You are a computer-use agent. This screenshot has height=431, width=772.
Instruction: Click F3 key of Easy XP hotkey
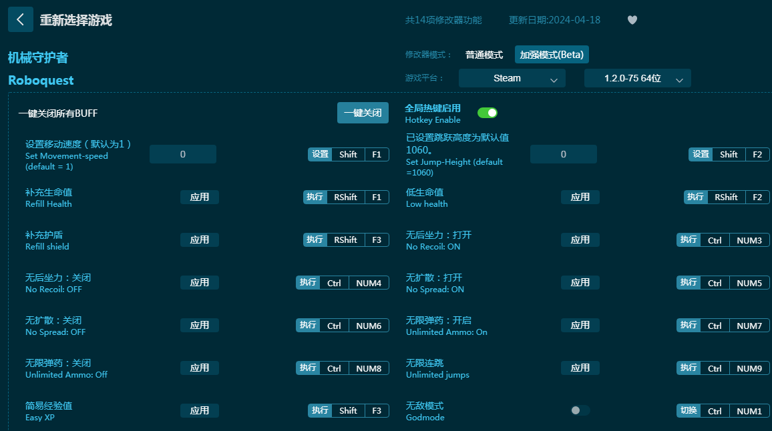[377, 411]
